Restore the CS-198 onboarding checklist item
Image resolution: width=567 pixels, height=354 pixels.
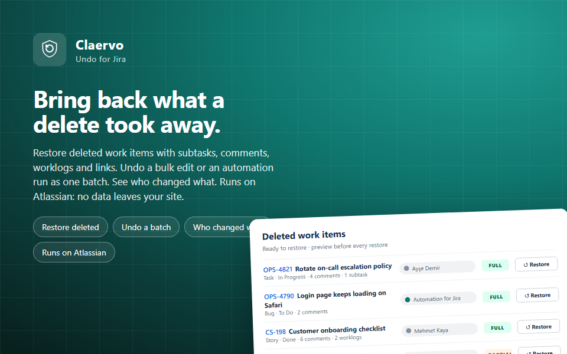539,327
